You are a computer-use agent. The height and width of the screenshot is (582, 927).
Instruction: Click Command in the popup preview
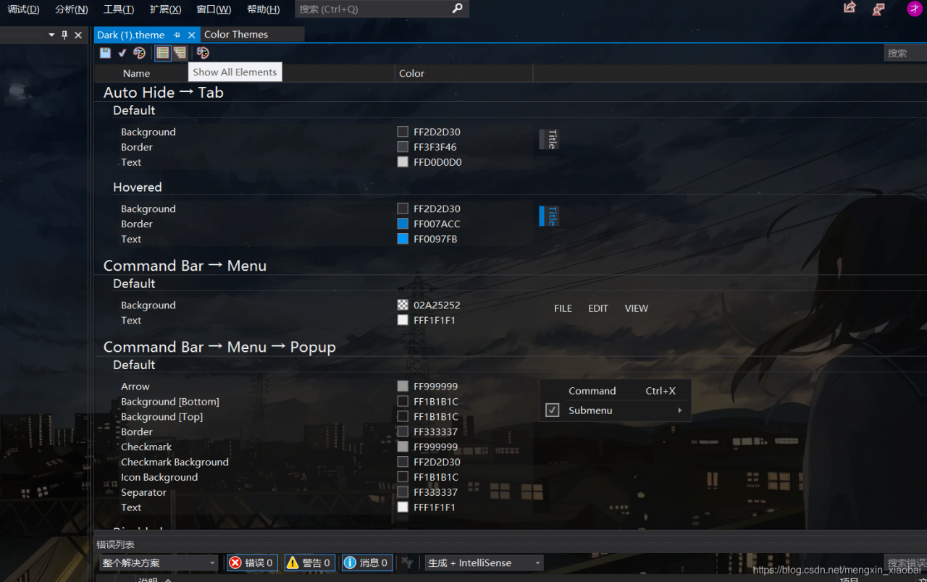(592, 391)
